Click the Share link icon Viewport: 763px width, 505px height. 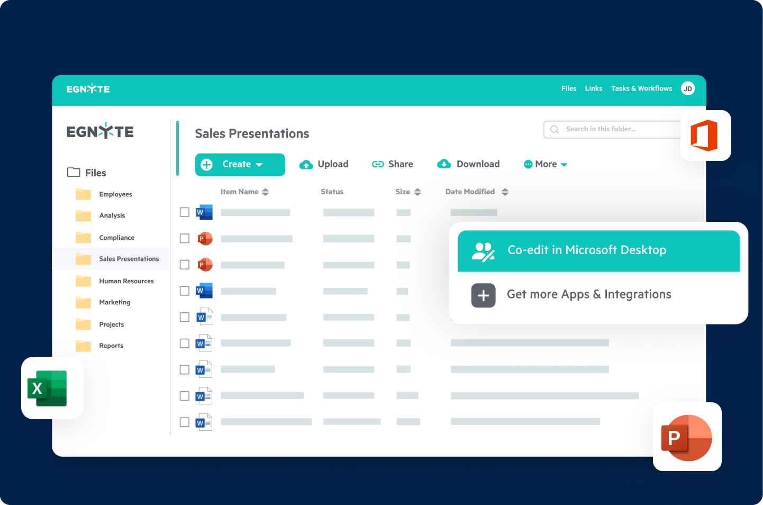pyautogui.click(x=378, y=164)
